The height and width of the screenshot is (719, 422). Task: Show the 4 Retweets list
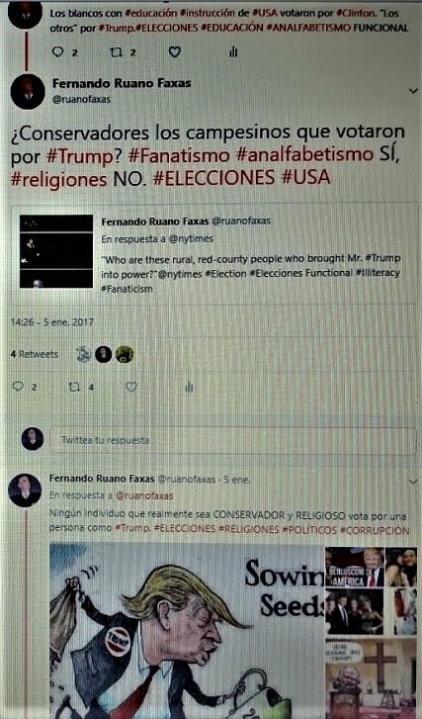click(x=35, y=354)
